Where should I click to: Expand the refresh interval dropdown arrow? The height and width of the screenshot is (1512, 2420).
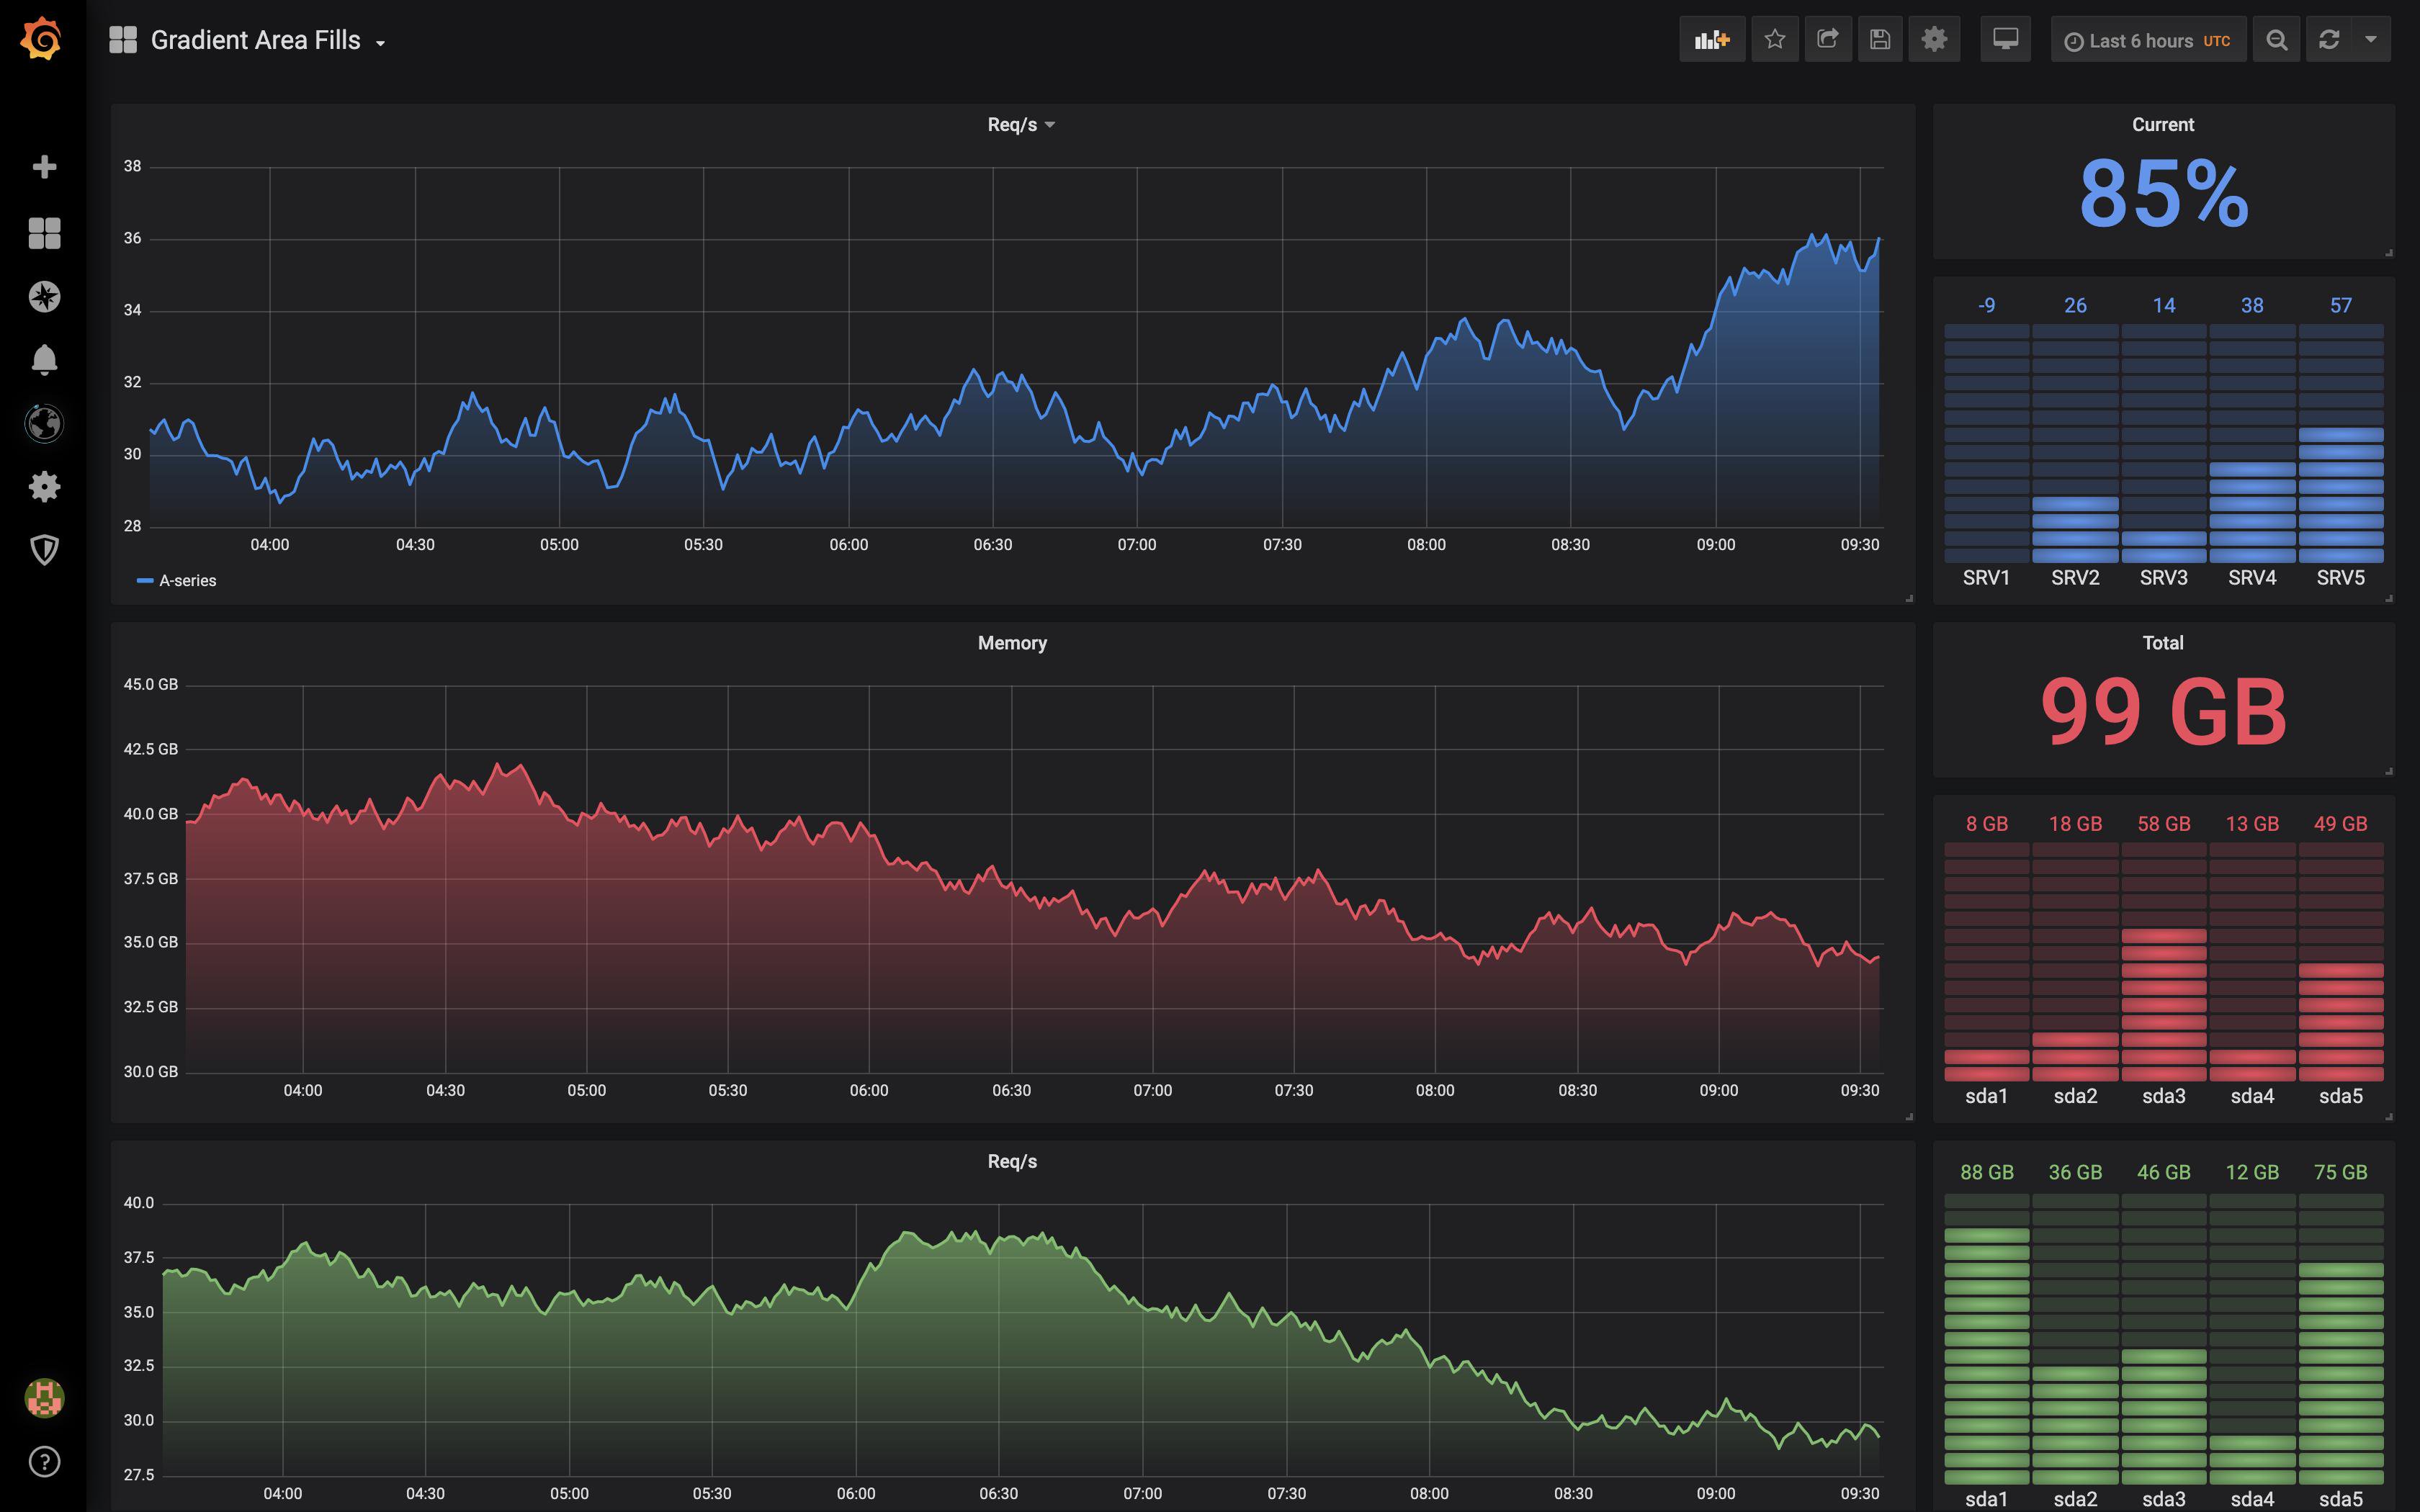2370,40
